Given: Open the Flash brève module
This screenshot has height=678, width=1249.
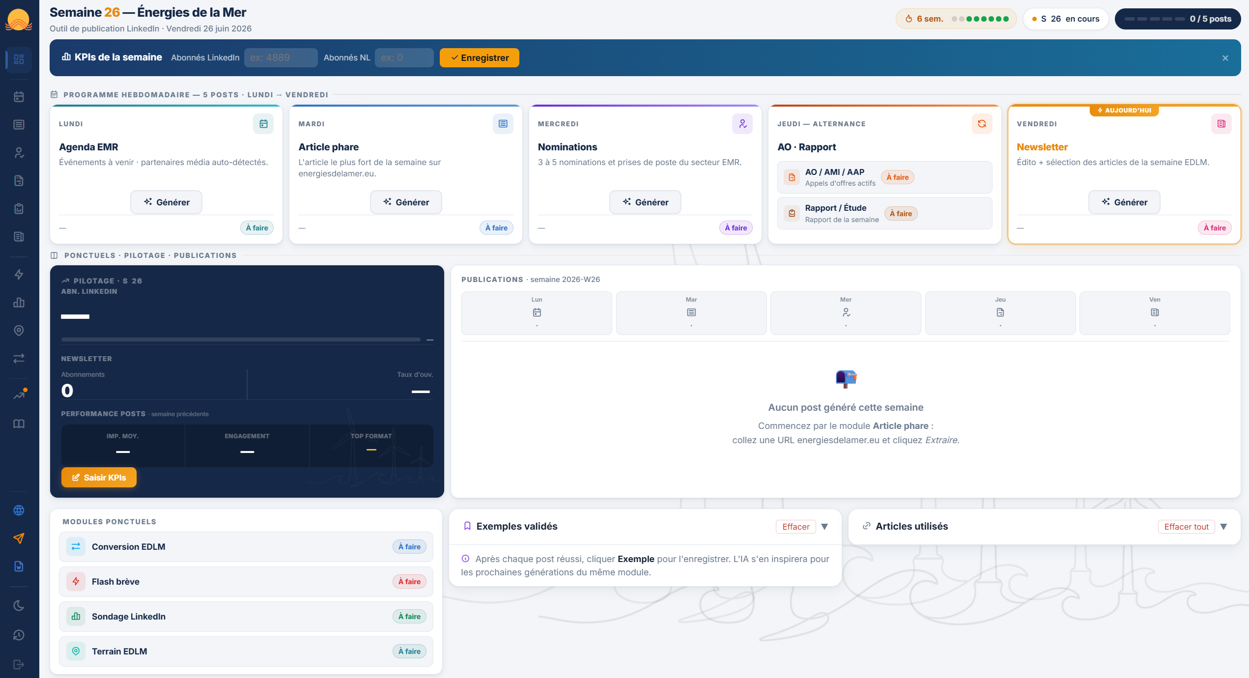Looking at the screenshot, I should 246,582.
